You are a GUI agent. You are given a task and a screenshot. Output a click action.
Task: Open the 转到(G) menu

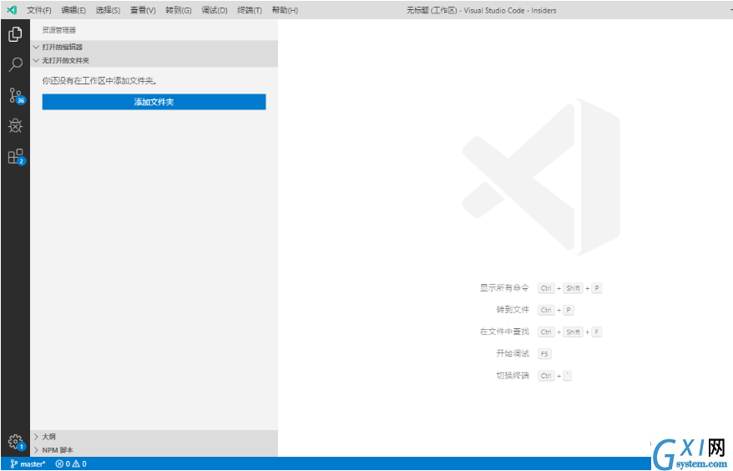(x=178, y=10)
